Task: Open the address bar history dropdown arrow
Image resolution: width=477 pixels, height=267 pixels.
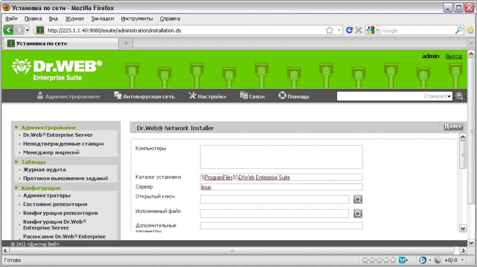Action: tap(339, 30)
